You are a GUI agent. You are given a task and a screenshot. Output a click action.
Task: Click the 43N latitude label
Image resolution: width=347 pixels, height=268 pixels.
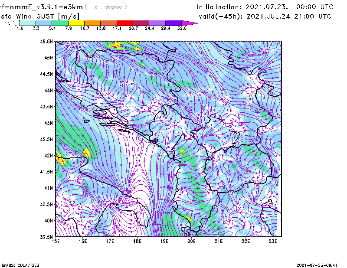click(49, 123)
